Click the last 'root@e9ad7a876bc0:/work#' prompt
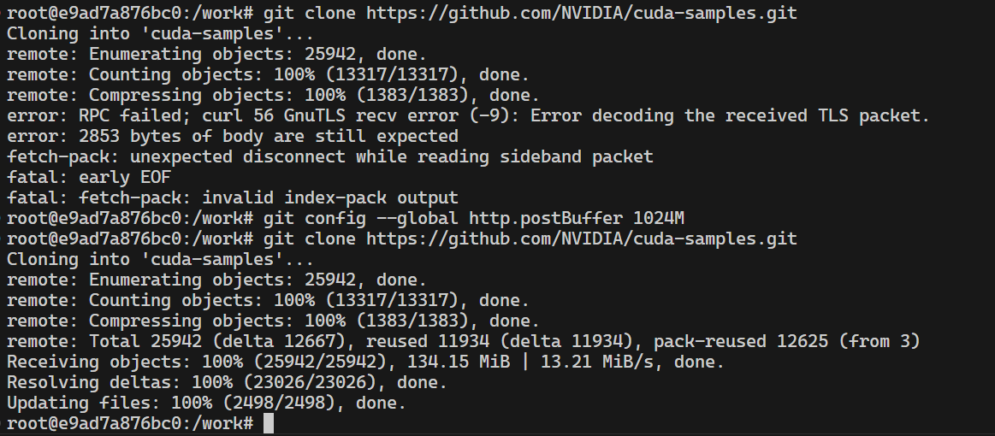Viewport: 995px width, 436px height. click(x=130, y=423)
